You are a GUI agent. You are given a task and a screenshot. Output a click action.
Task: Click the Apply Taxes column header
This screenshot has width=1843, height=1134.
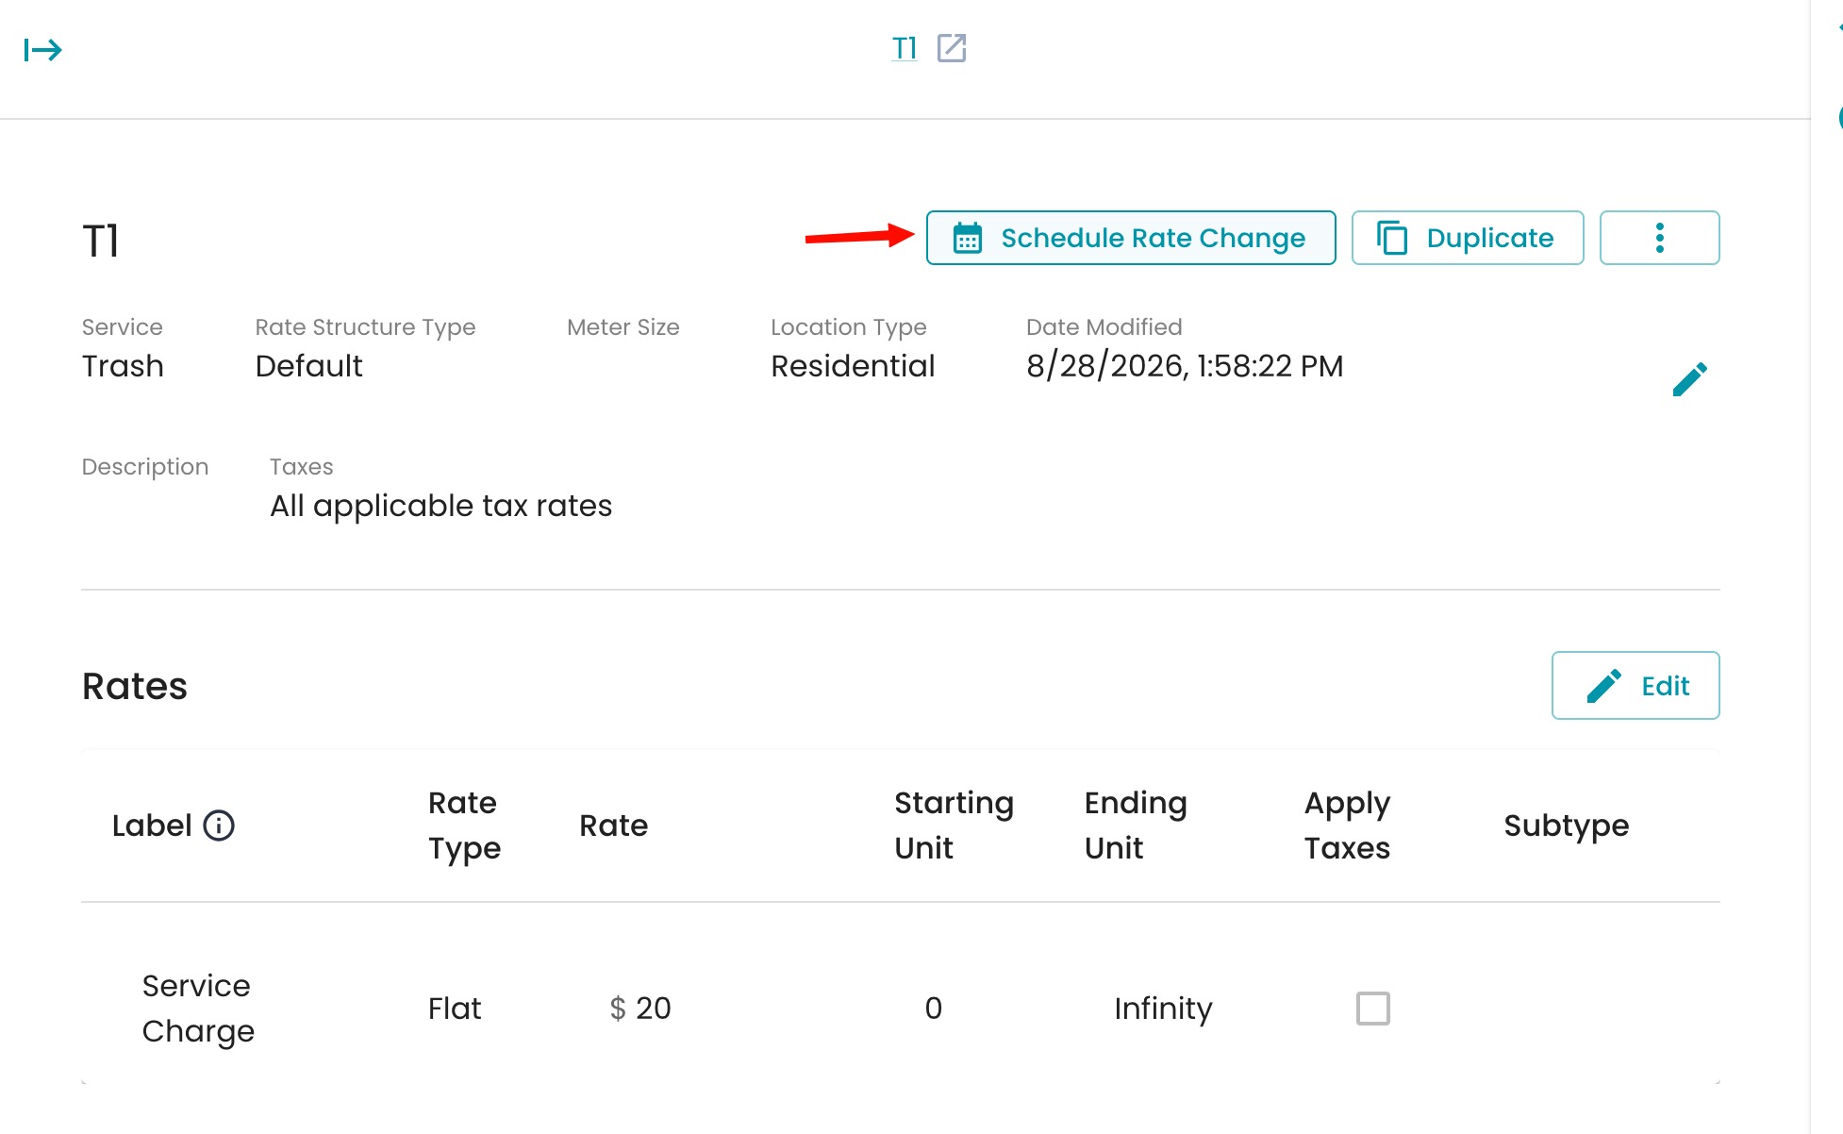pos(1347,825)
